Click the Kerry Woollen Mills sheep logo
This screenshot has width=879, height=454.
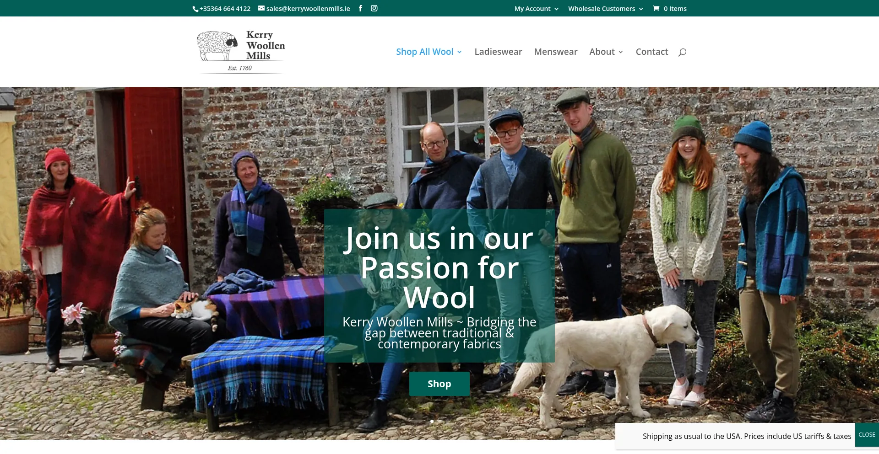click(x=218, y=46)
